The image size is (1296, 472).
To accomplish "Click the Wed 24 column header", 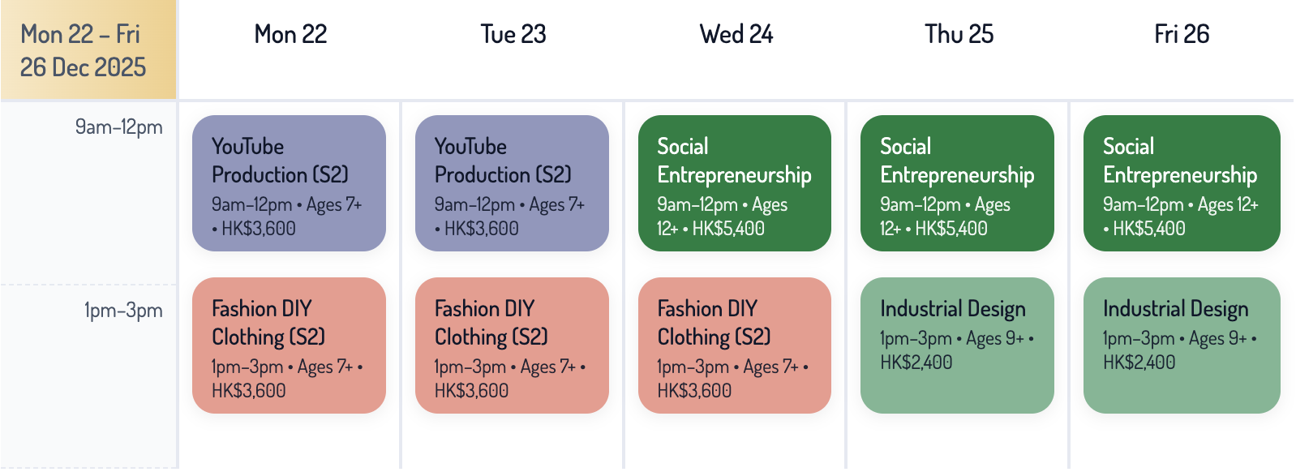I will coord(736,34).
